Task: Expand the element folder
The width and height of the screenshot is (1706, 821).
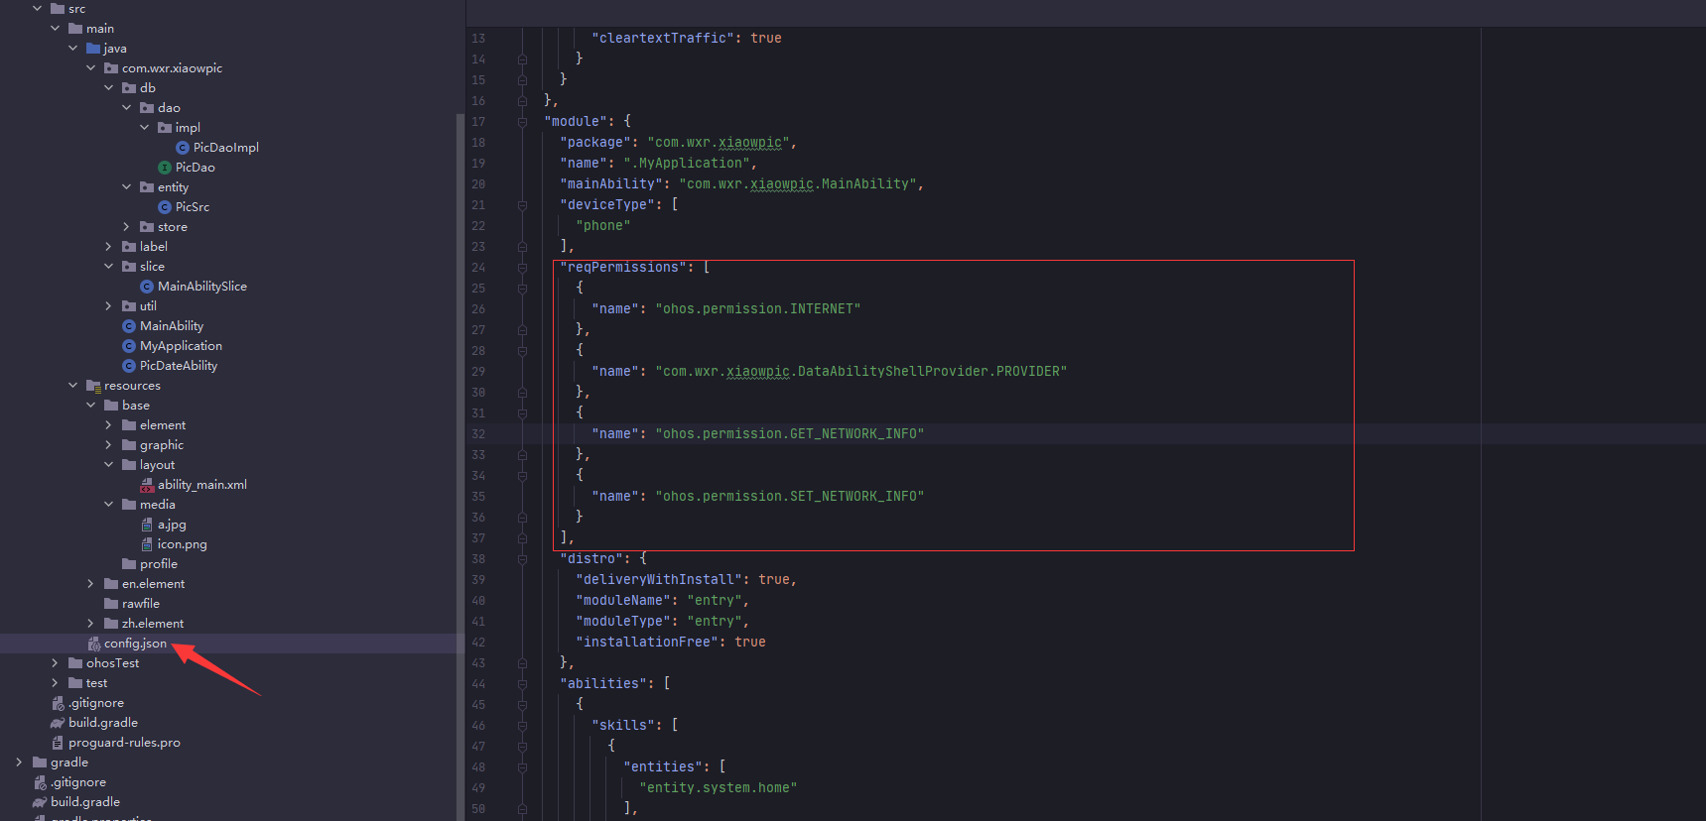Action: tap(108, 425)
